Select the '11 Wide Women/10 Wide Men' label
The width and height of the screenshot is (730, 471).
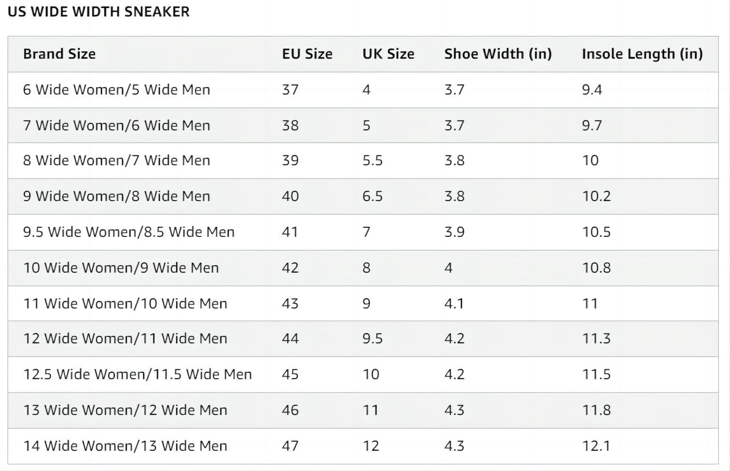tap(125, 304)
